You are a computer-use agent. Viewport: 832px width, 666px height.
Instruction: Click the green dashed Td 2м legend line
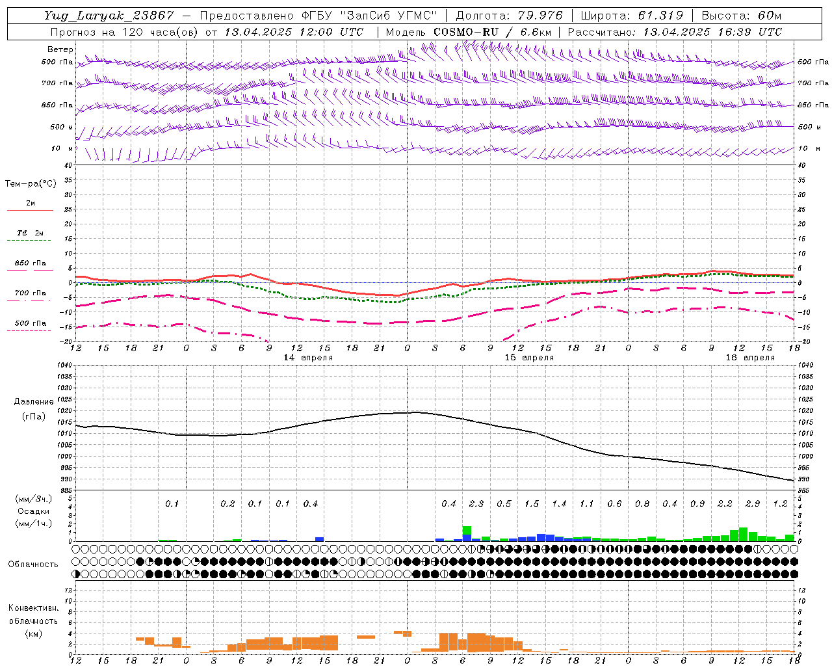click(31, 241)
